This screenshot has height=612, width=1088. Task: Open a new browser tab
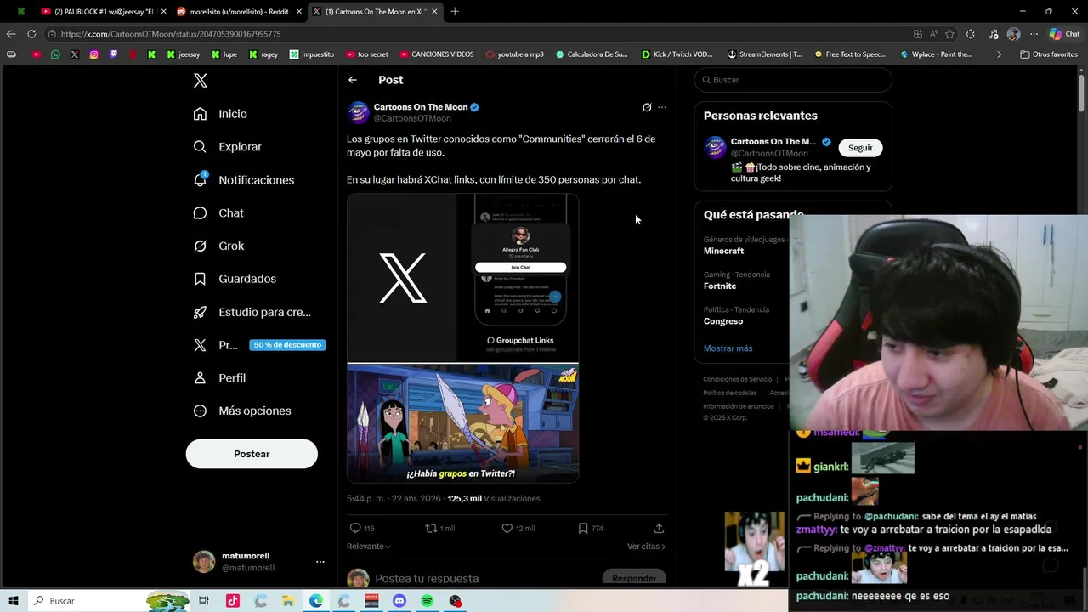click(x=455, y=12)
